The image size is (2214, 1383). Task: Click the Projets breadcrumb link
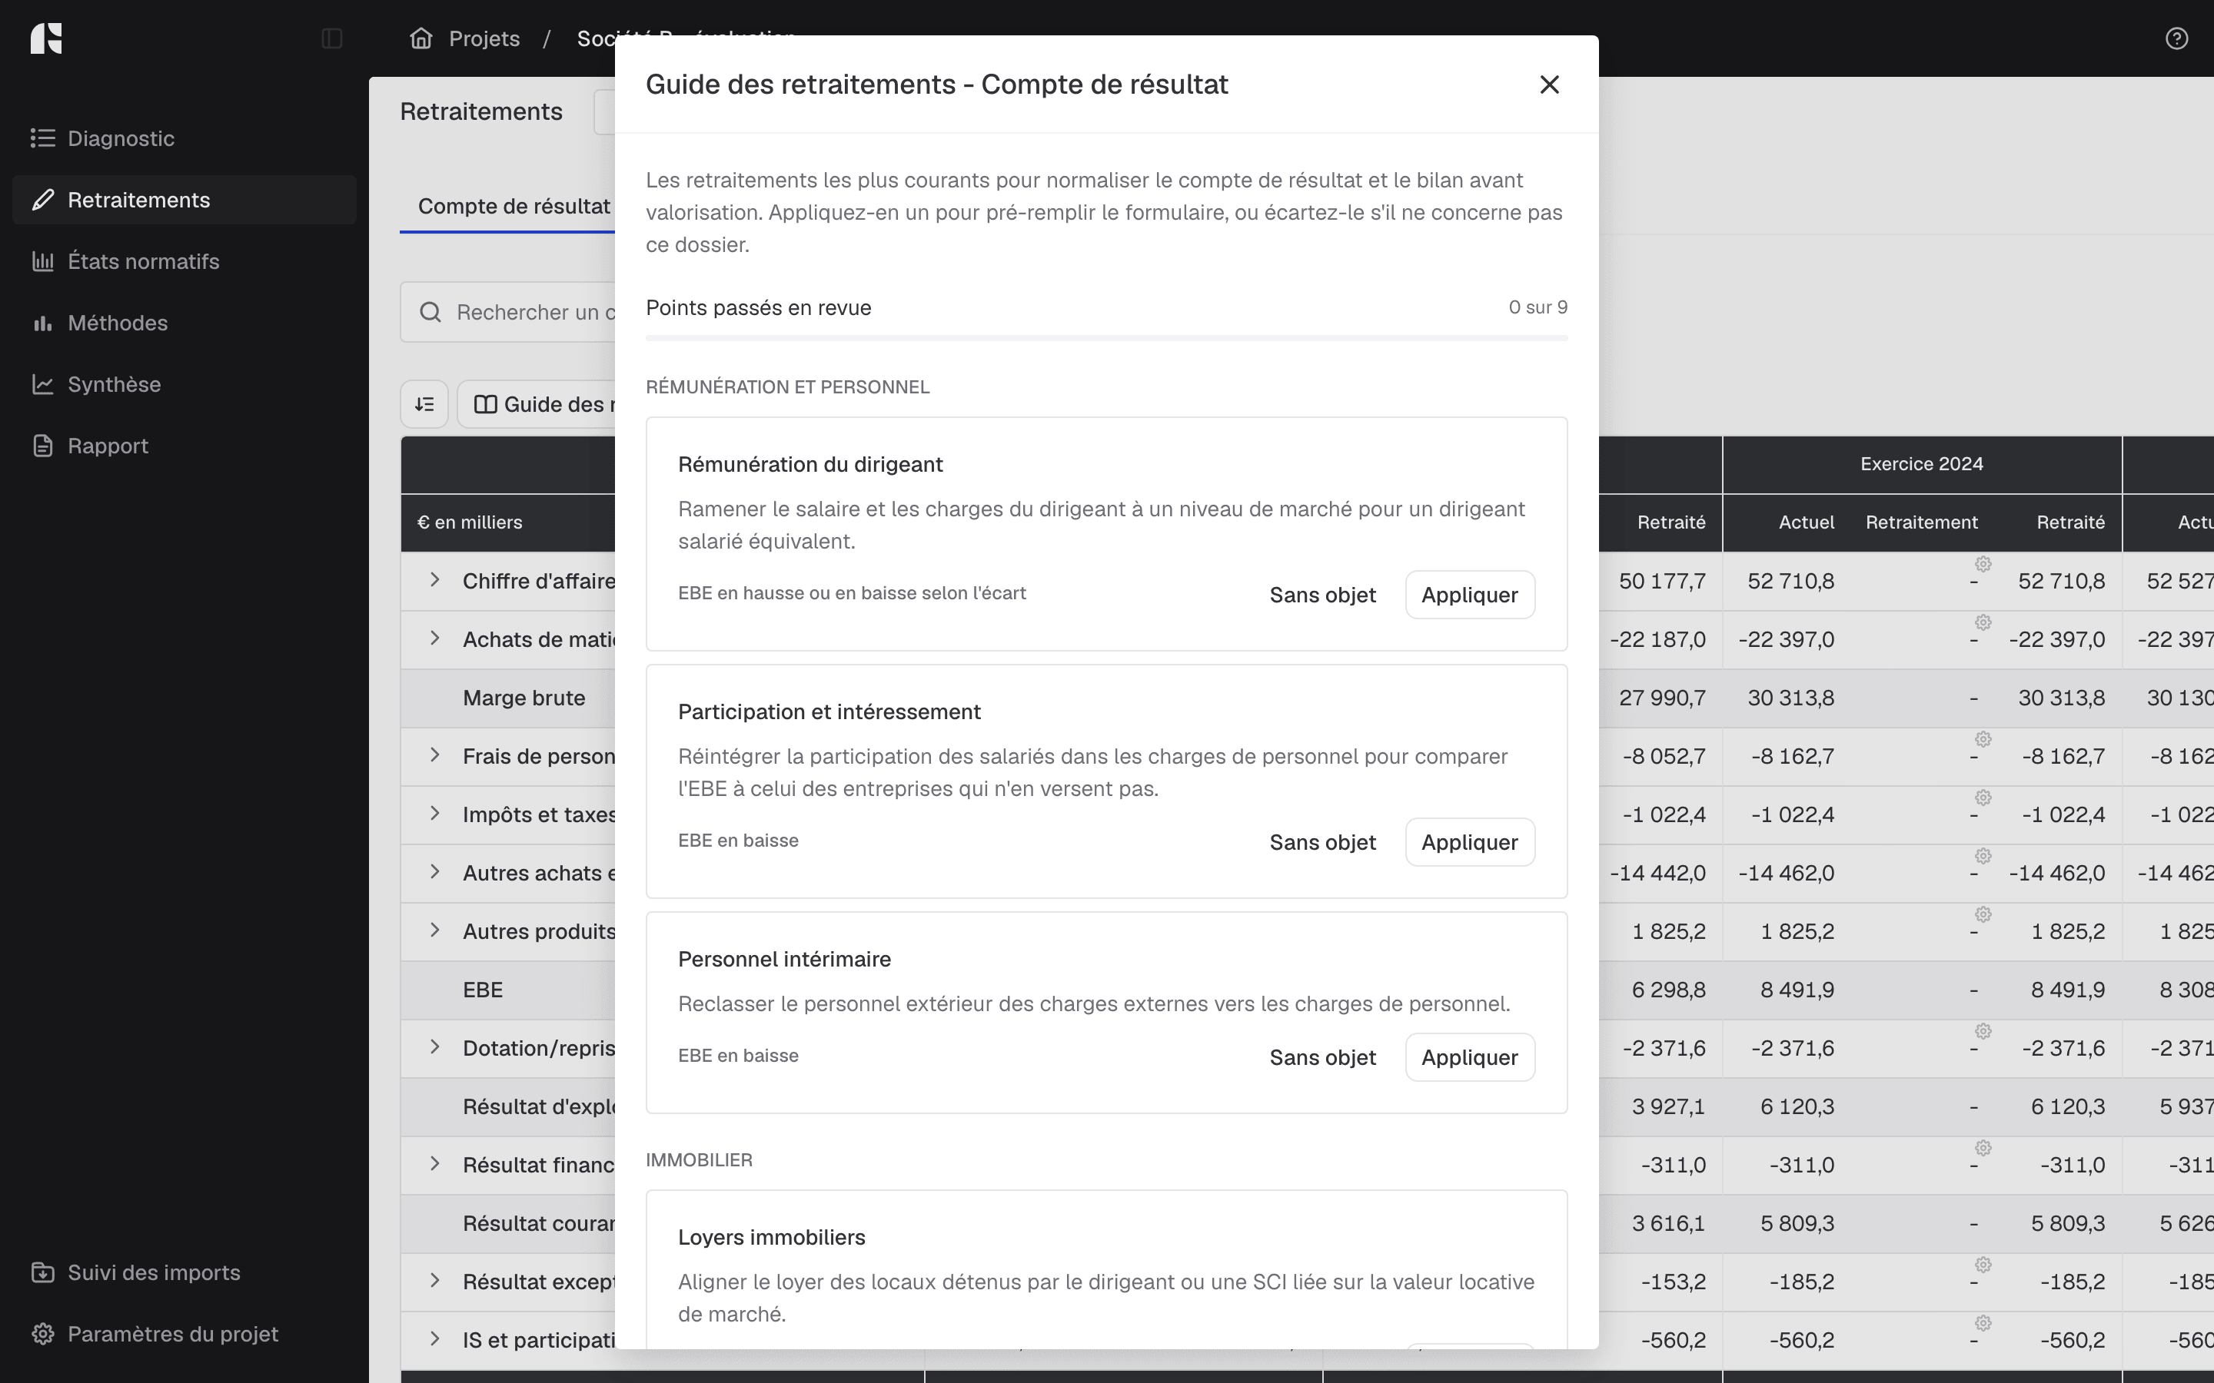tap(484, 38)
